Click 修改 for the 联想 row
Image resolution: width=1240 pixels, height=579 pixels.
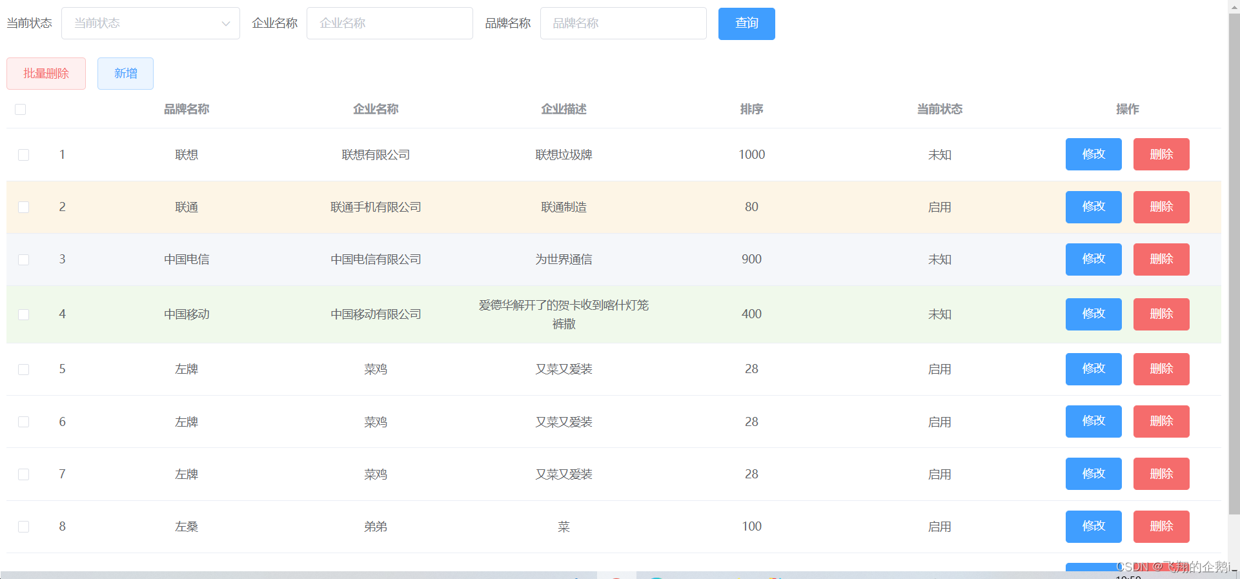tap(1093, 154)
